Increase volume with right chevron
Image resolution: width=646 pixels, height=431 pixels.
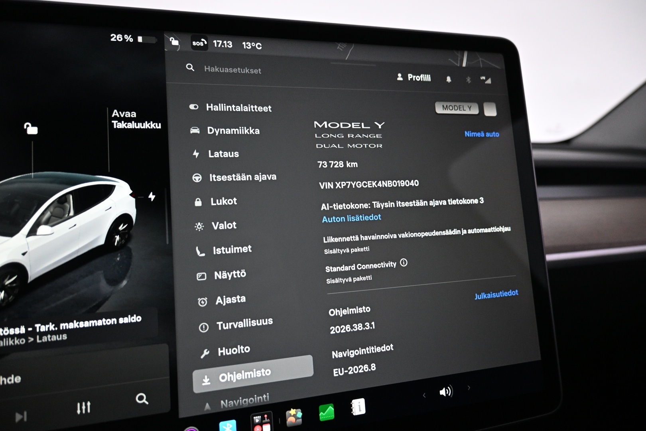[469, 388]
